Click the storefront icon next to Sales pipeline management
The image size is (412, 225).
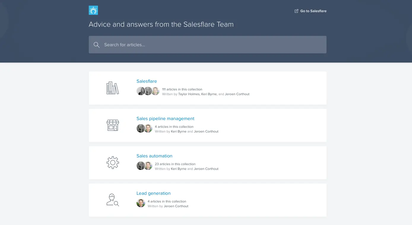click(x=113, y=125)
